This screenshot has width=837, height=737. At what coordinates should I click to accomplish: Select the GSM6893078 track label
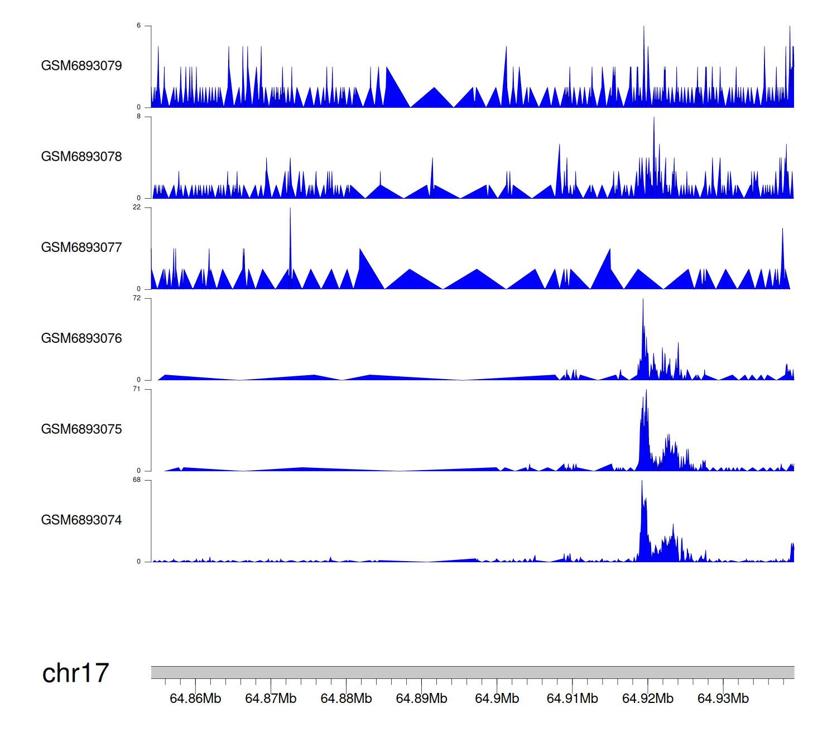tap(81, 157)
